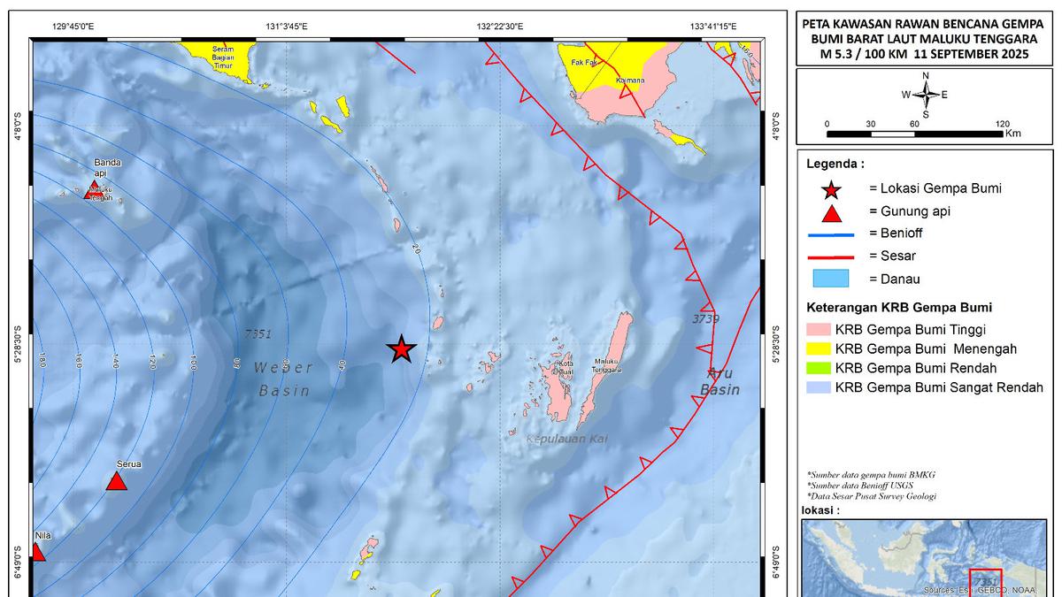Select the earthquake epicenter star on the map
The image size is (1062, 597).
400,350
